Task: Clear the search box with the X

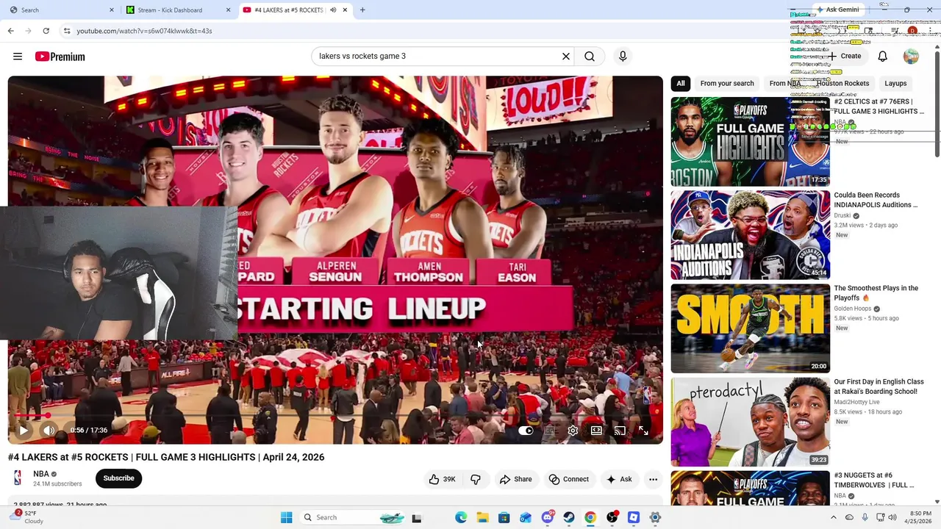Action: 566,56
